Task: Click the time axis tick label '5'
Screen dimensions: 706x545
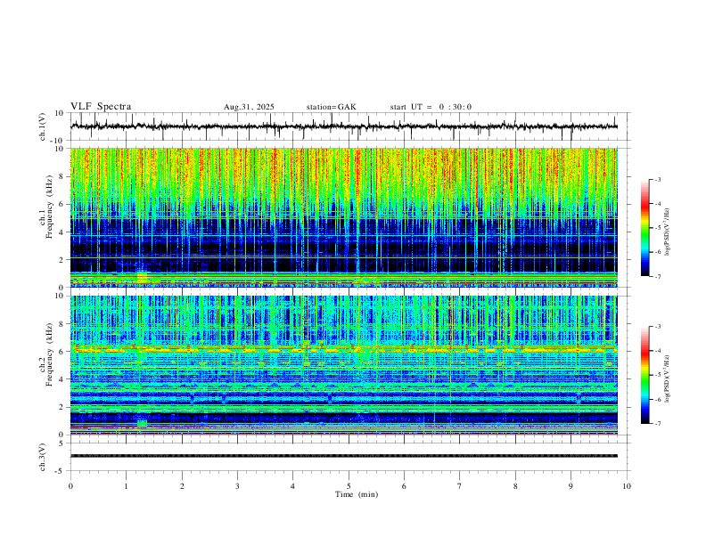Action: pyautogui.click(x=349, y=486)
